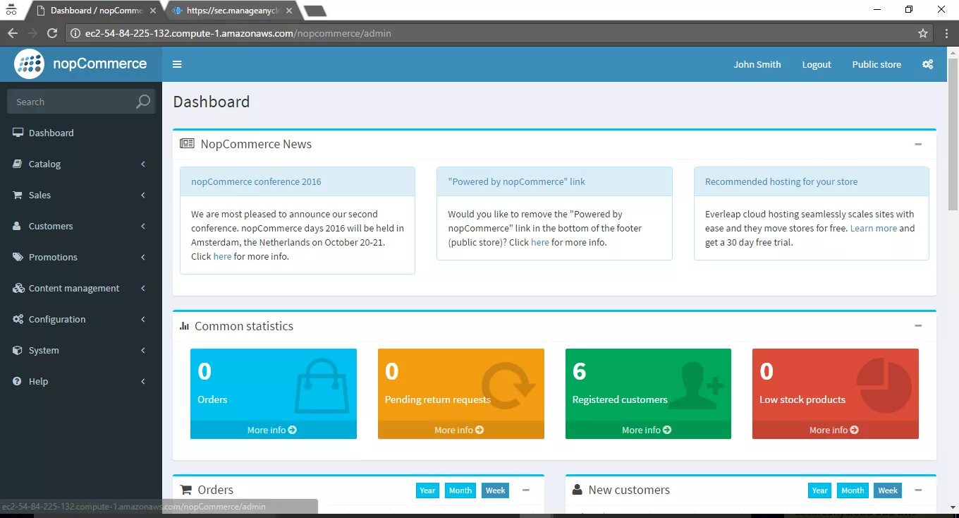Expand the Customers menu chevron
Screen dimensions: 959x518
click(x=143, y=226)
